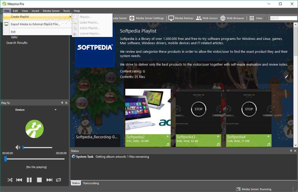This screenshot has height=192, width=298.
Task: Skip to next track
Action: click(49, 180)
